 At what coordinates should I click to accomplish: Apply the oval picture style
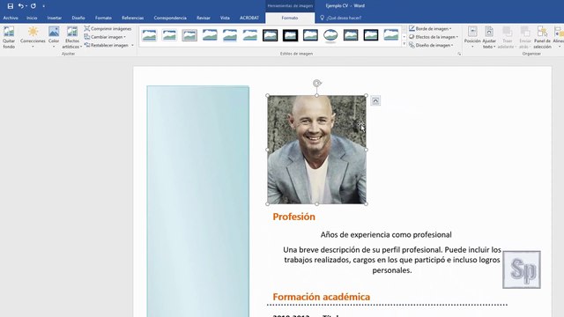pos(330,35)
